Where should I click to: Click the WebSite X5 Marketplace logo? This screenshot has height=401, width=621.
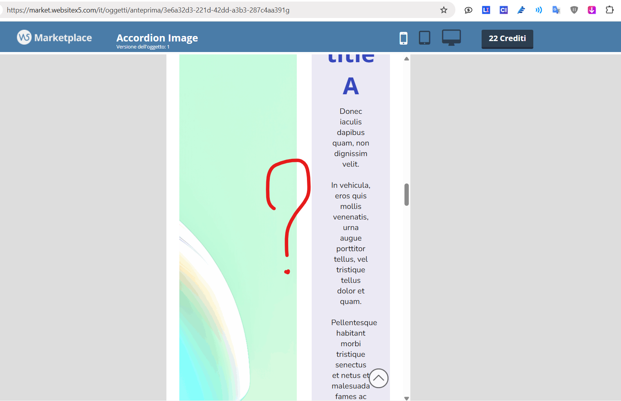54,38
